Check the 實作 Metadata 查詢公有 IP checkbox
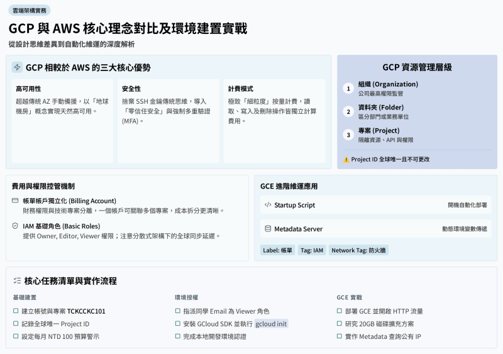The image size is (503, 354). click(x=340, y=336)
